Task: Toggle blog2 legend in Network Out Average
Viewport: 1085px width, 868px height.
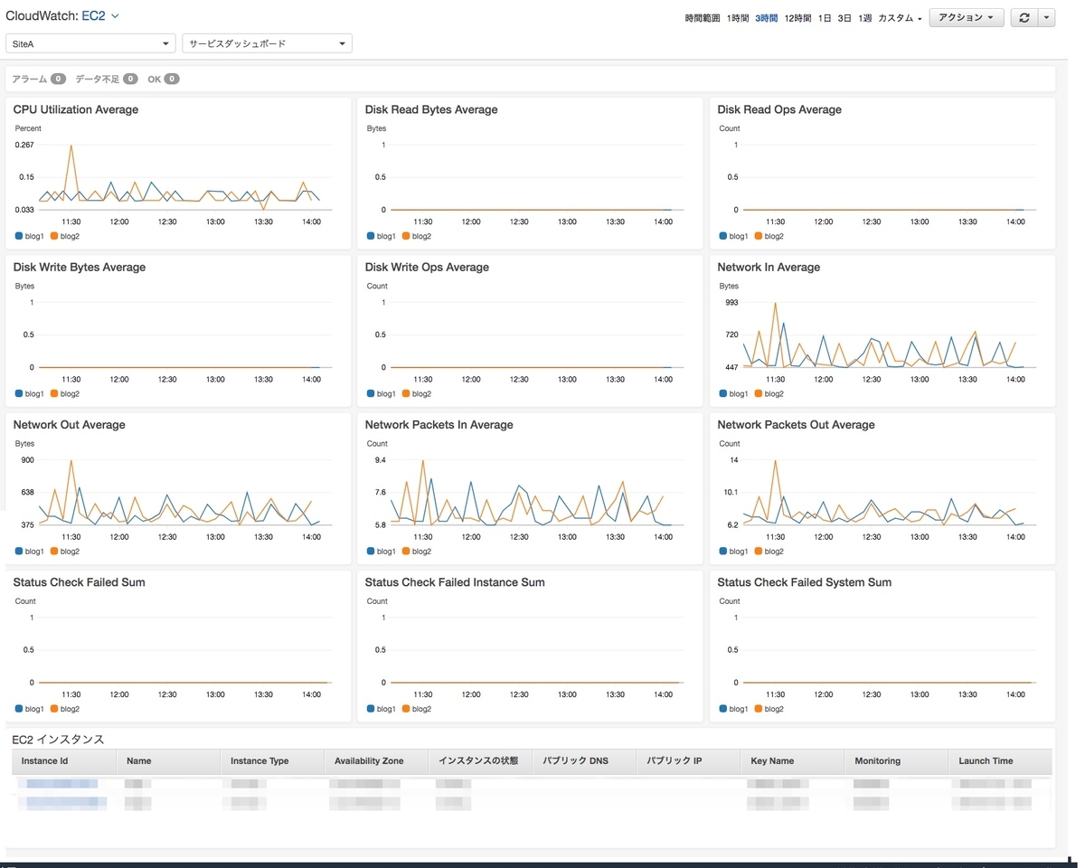Action: 65,551
